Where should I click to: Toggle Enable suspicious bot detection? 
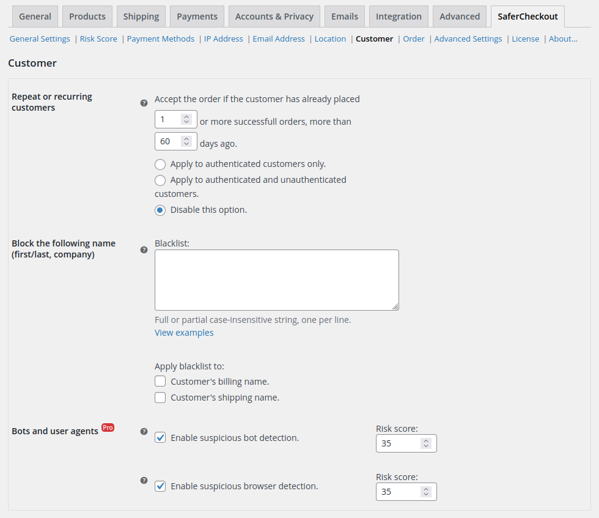pos(160,437)
